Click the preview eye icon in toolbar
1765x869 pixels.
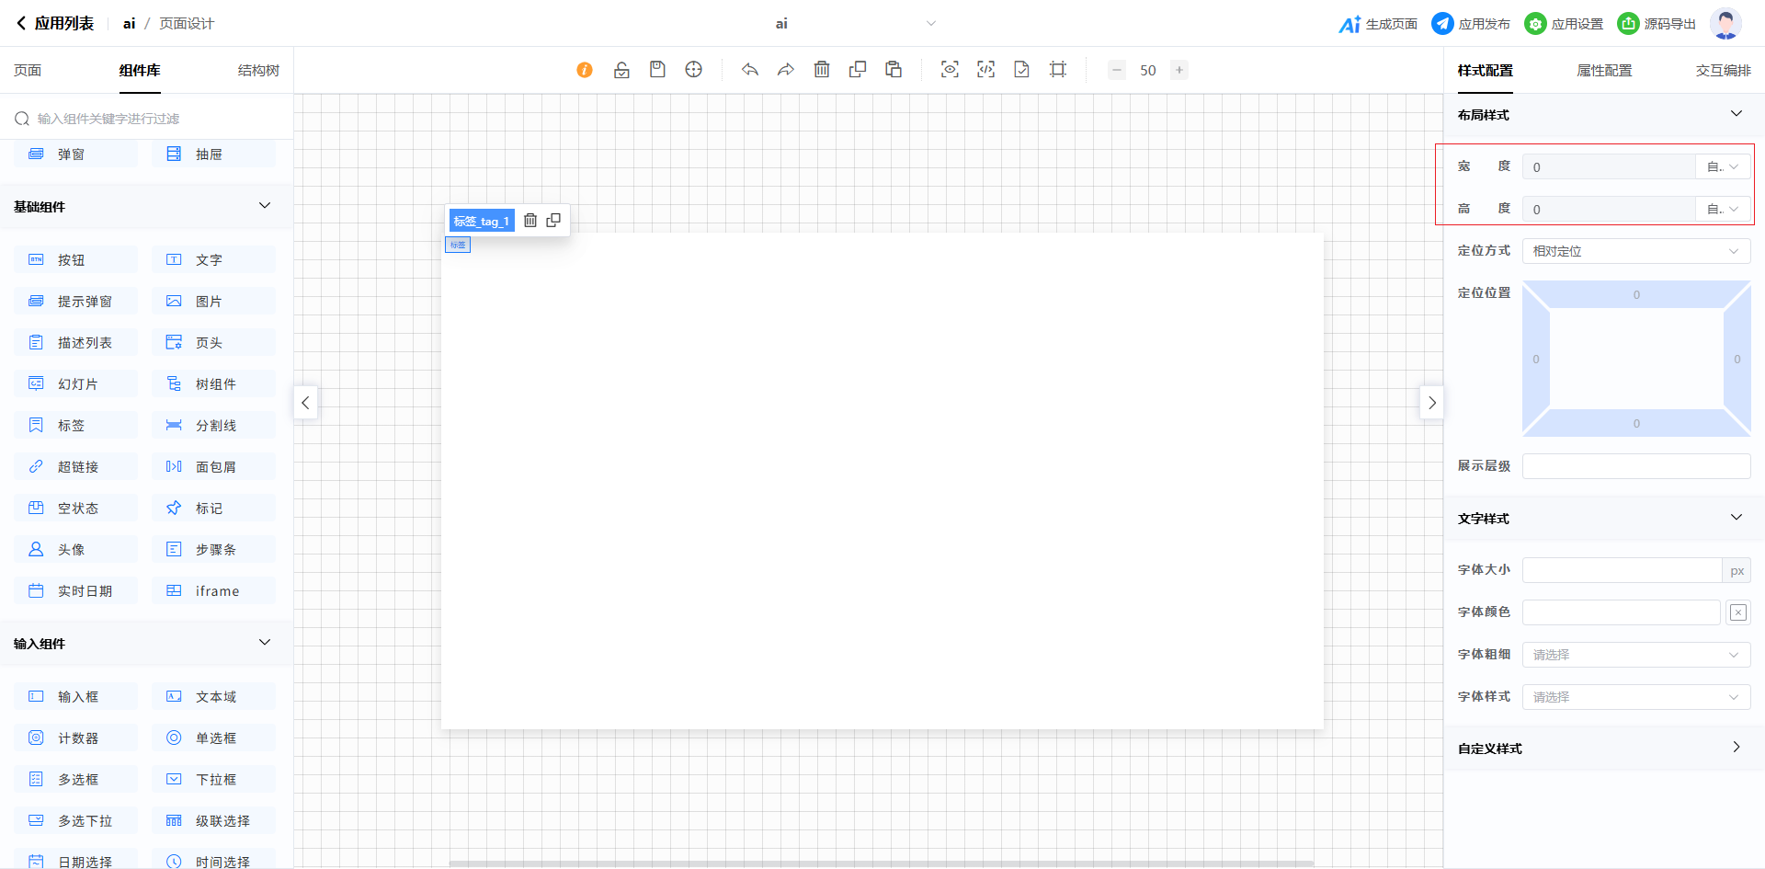(x=950, y=70)
